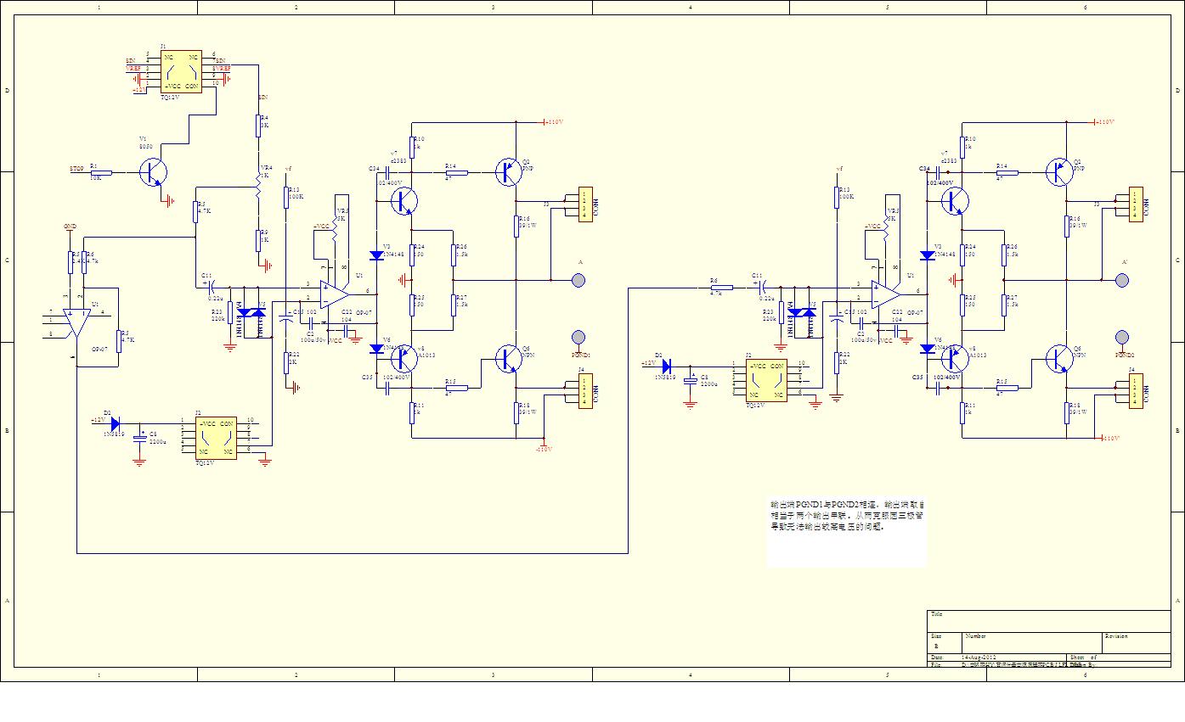
Task: Select the V3 1N4148 diode in right circuit
Action: pyautogui.click(x=927, y=255)
